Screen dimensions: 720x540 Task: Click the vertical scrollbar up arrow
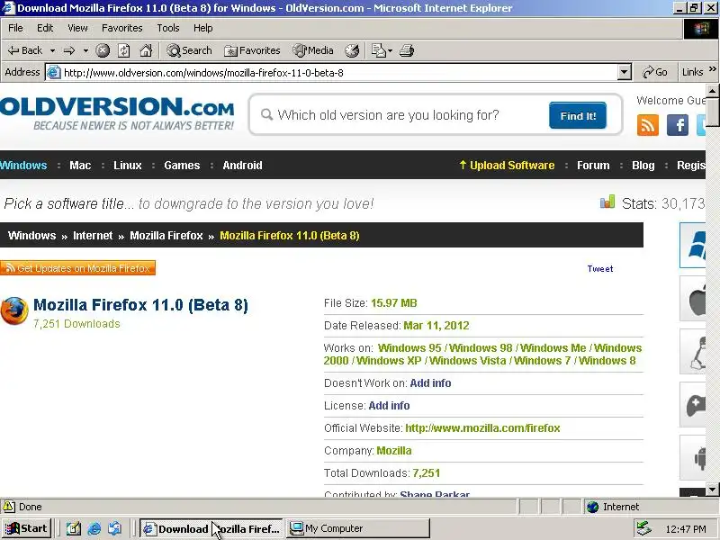(x=713, y=91)
